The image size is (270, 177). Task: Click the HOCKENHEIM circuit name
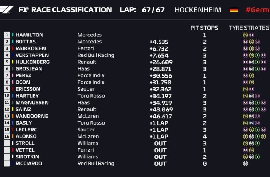198,10
